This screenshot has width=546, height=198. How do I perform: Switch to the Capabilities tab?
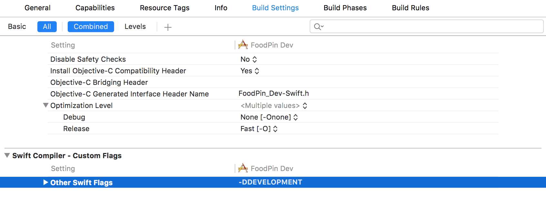click(95, 8)
